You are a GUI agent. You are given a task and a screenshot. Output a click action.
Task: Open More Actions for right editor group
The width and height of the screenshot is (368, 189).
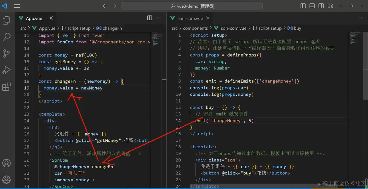coord(359,18)
